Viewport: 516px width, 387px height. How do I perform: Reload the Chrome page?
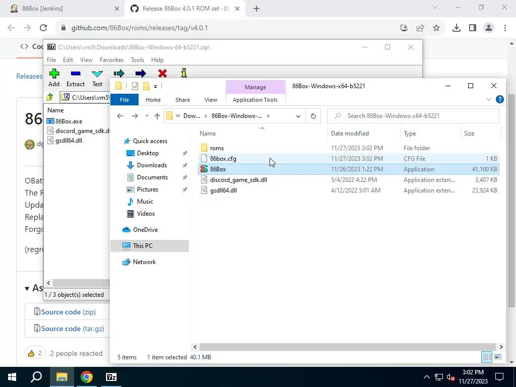tap(43, 28)
